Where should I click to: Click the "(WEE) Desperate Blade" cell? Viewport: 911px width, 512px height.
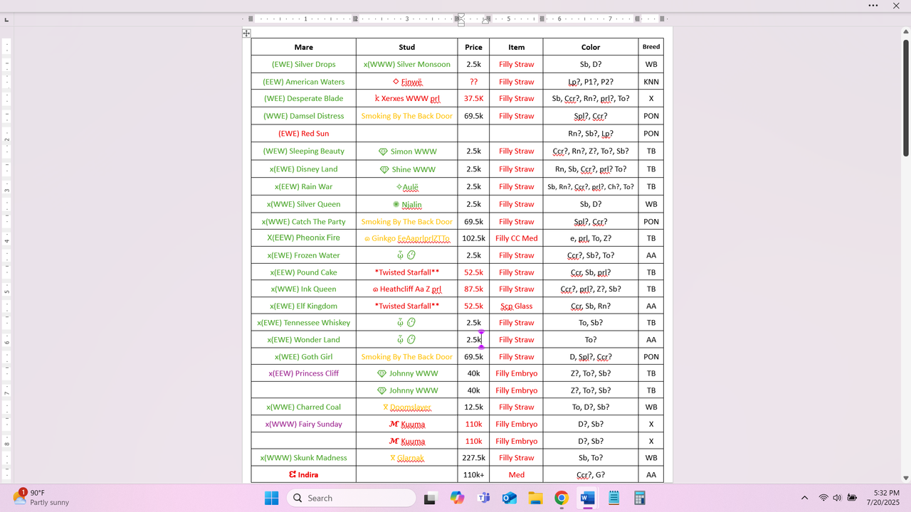pyautogui.click(x=304, y=99)
